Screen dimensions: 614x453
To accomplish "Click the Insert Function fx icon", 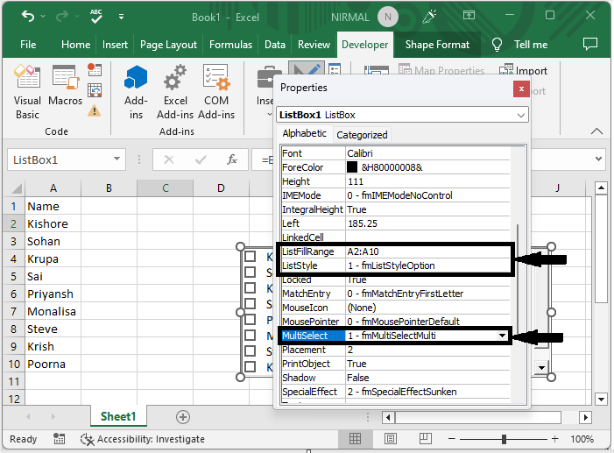I will [x=232, y=159].
